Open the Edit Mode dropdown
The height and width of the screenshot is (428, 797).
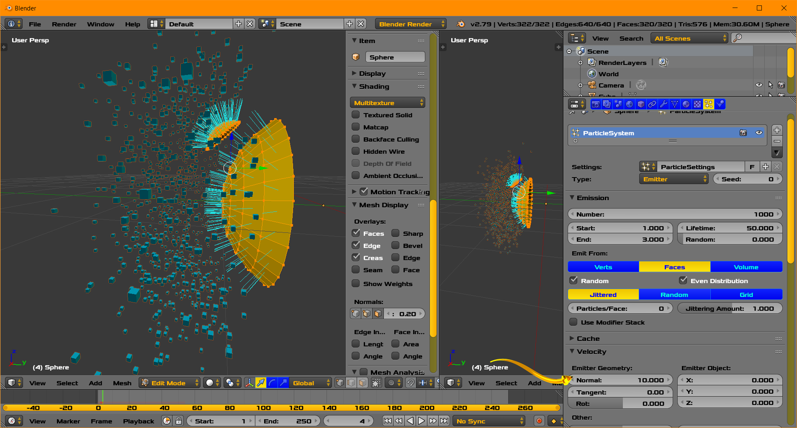[170, 383]
